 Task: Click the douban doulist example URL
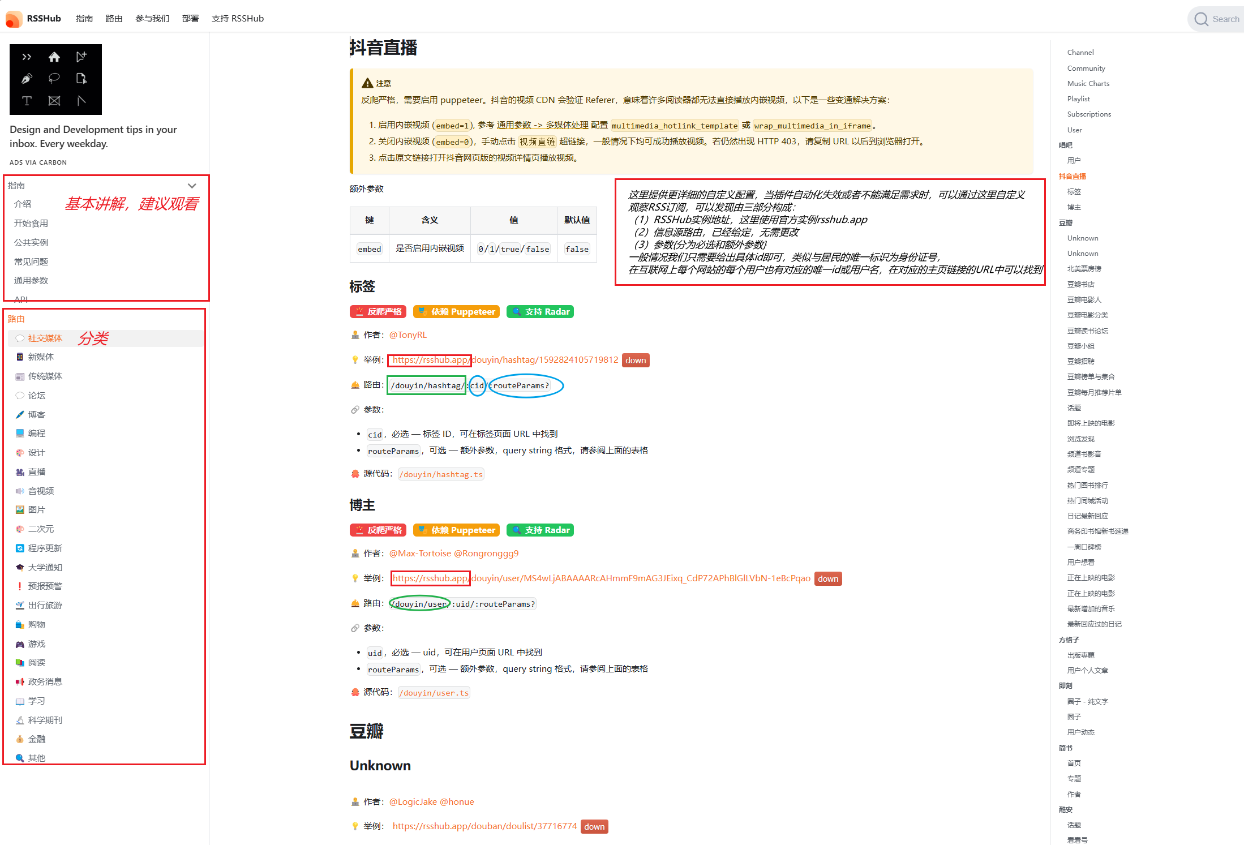pos(484,826)
